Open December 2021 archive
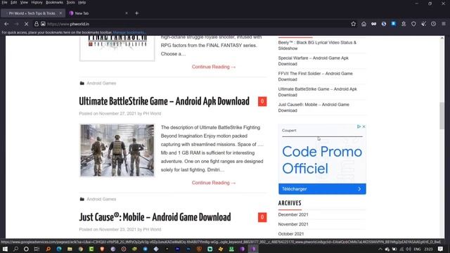 coord(293,214)
